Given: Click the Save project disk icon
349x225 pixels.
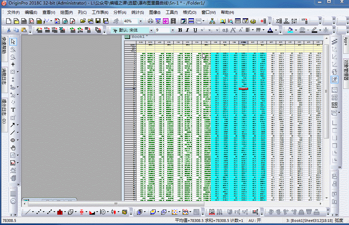Looking at the screenshot, I should (x=98, y=21).
